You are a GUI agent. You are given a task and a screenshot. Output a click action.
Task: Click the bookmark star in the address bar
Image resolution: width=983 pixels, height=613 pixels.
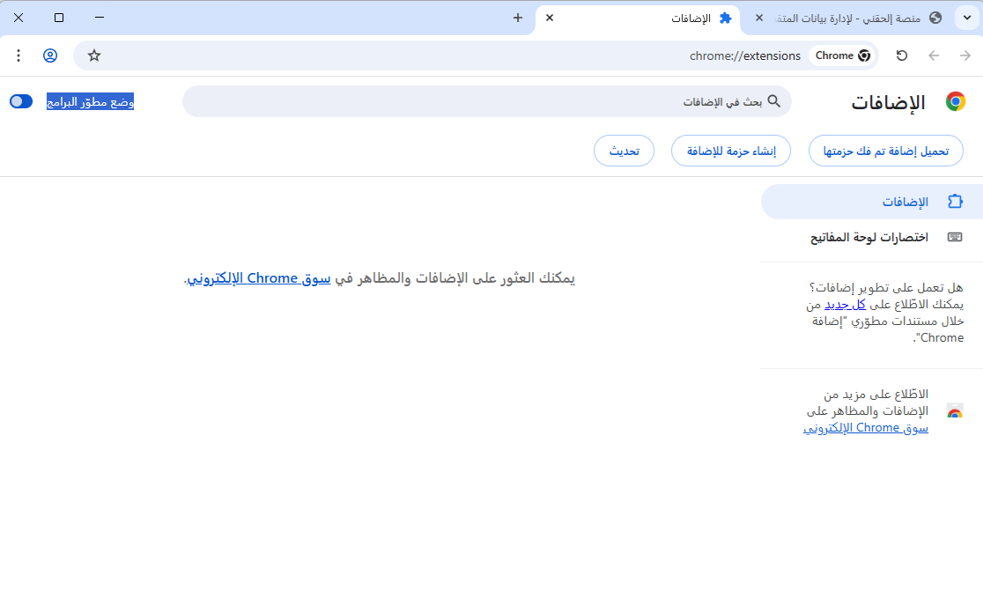click(x=93, y=55)
